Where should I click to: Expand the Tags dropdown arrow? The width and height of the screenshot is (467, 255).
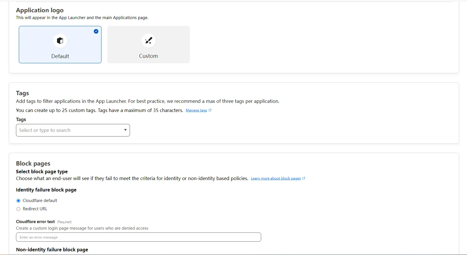pos(125,130)
